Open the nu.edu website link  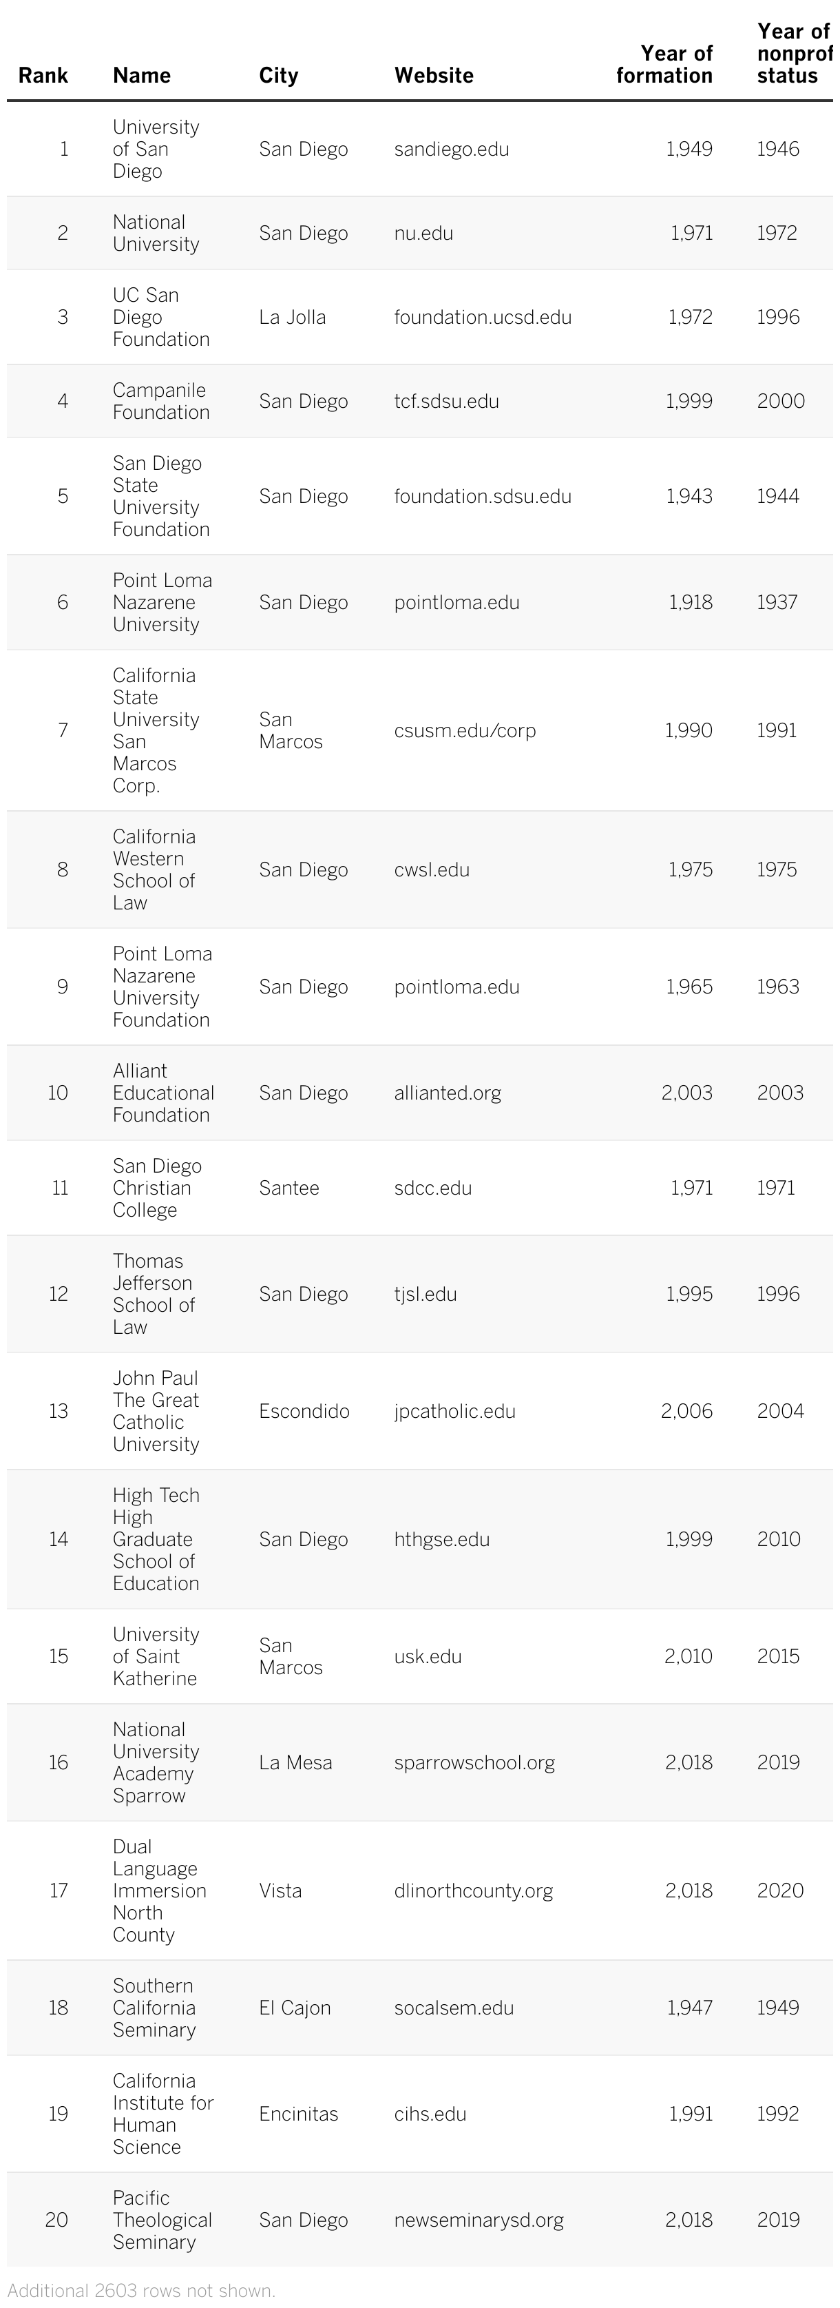pyautogui.click(x=423, y=234)
